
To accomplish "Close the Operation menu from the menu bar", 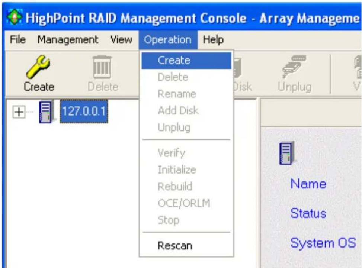I will 168,40.
